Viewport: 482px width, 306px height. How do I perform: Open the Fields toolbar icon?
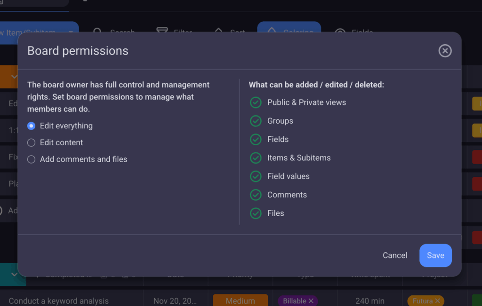(x=339, y=32)
